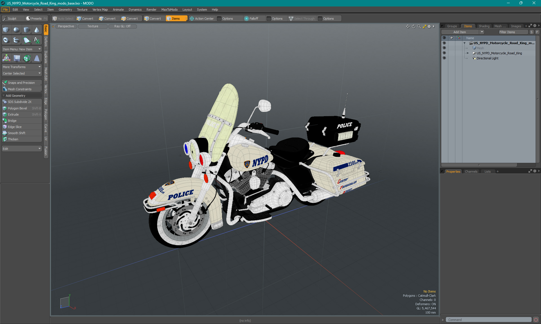Click the Thicken button
541x324 pixels.
22,139
